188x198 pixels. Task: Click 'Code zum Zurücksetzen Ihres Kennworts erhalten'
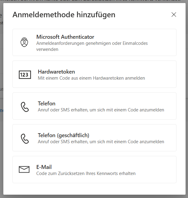(86, 173)
